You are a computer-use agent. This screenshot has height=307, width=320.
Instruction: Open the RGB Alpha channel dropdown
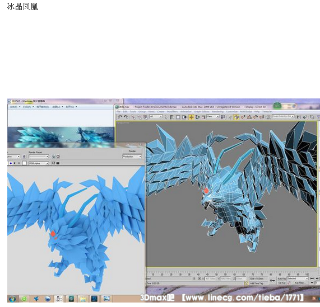click(x=39, y=163)
